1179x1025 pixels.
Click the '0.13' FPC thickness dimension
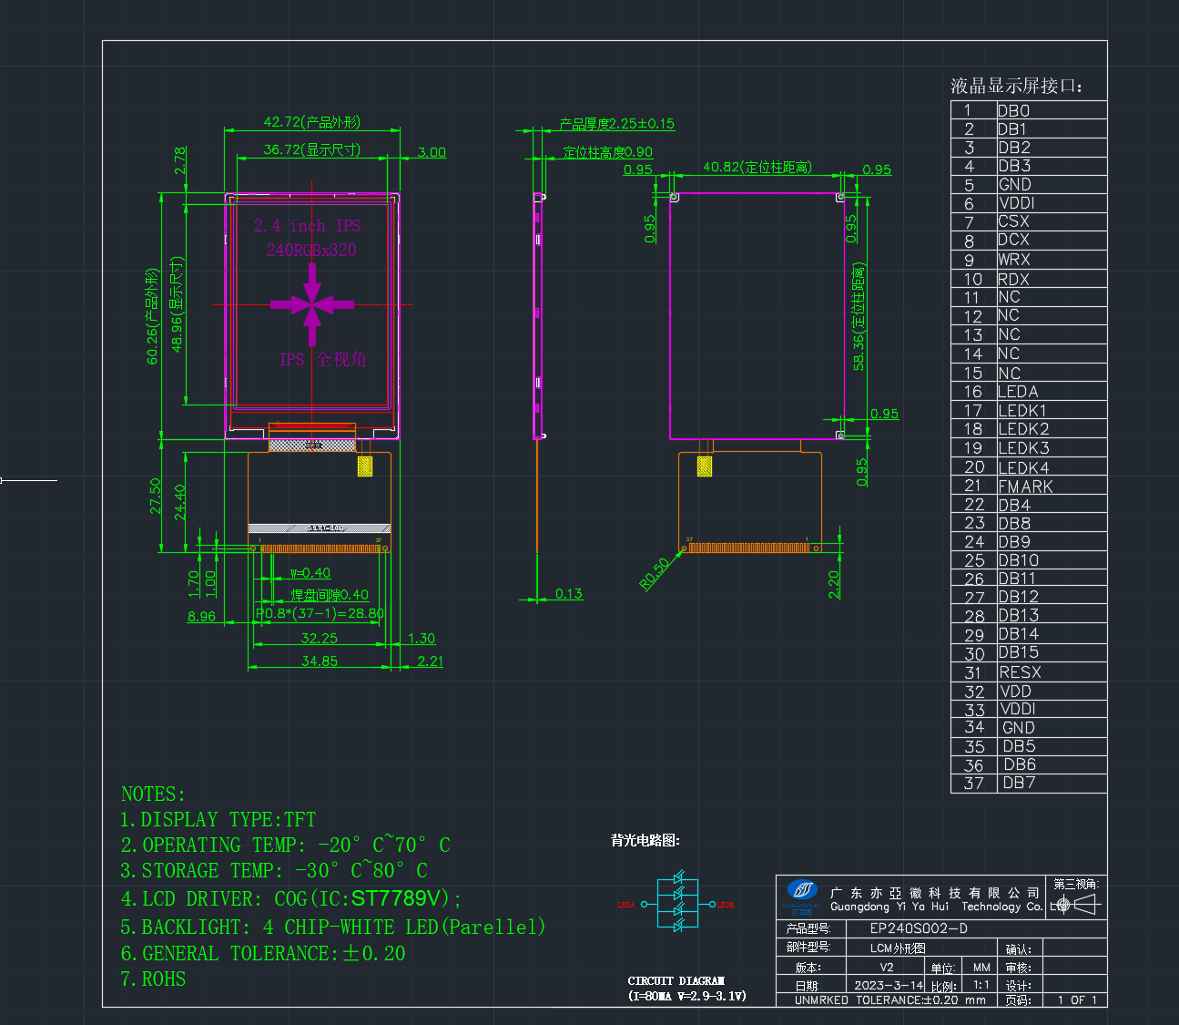[x=569, y=594]
